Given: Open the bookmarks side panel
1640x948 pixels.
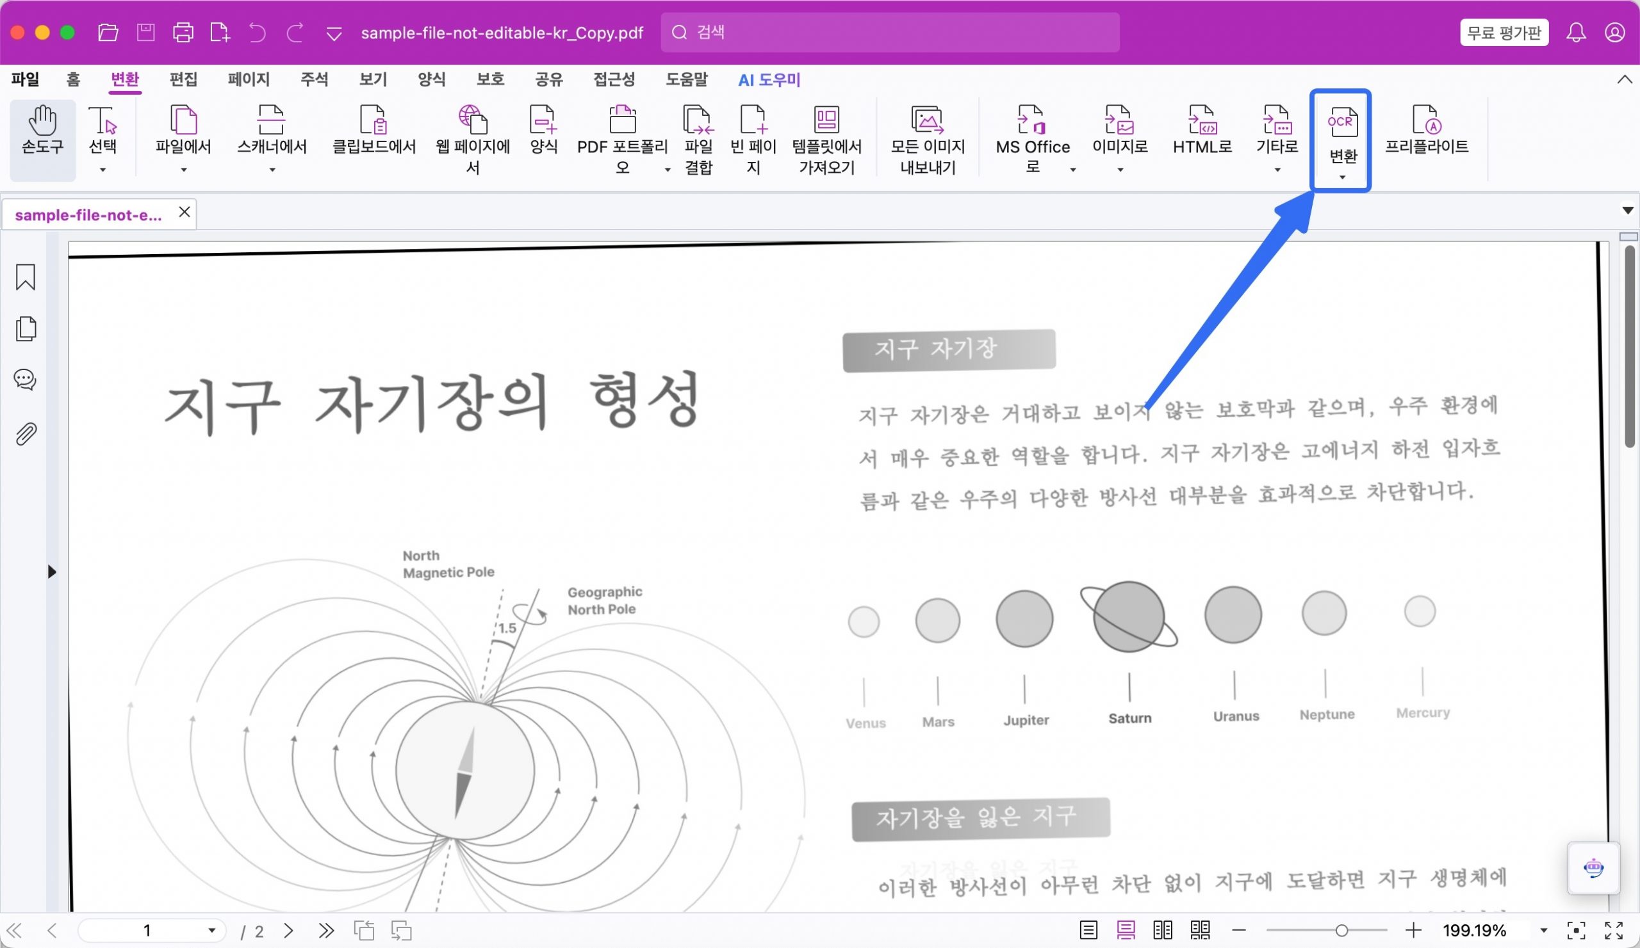Looking at the screenshot, I should click(x=26, y=277).
